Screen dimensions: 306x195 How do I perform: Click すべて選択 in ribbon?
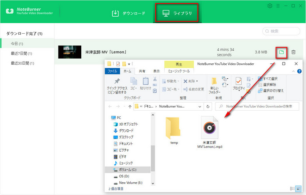pos(268,79)
